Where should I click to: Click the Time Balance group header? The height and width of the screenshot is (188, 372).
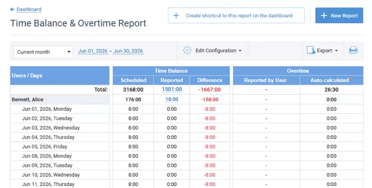[x=171, y=71]
